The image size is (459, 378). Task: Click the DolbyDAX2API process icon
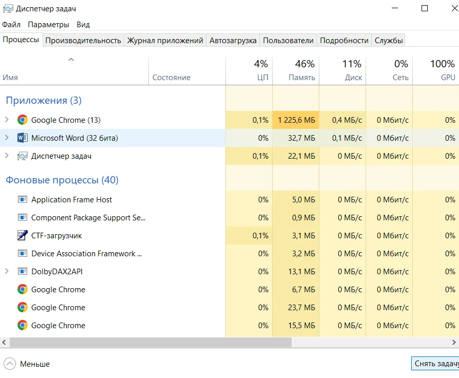22,272
